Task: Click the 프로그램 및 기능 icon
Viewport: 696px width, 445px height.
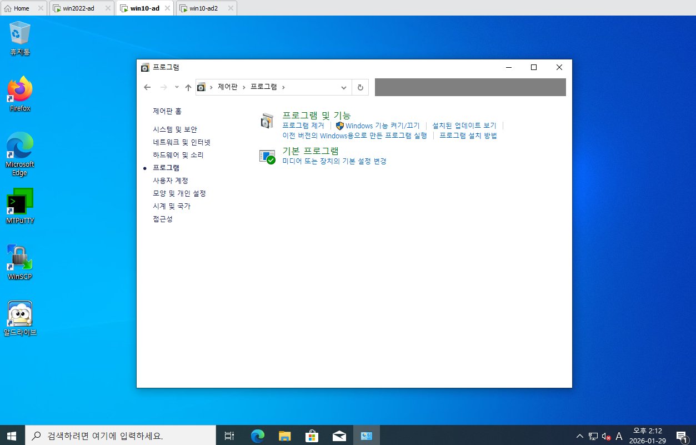Action: point(268,121)
